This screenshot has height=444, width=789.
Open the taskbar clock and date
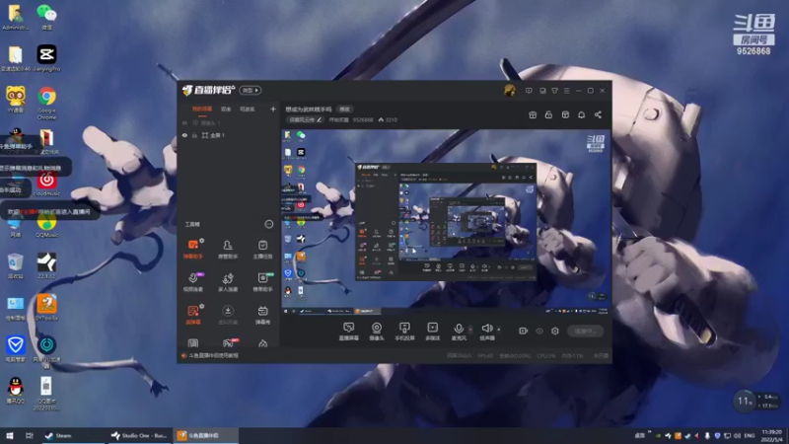[x=772, y=435]
